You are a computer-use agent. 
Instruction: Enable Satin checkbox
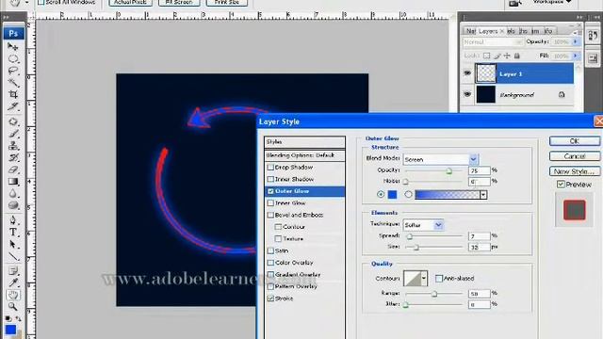click(270, 250)
